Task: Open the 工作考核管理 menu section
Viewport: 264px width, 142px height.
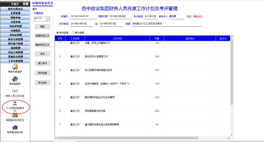Action: (x=15, y=61)
